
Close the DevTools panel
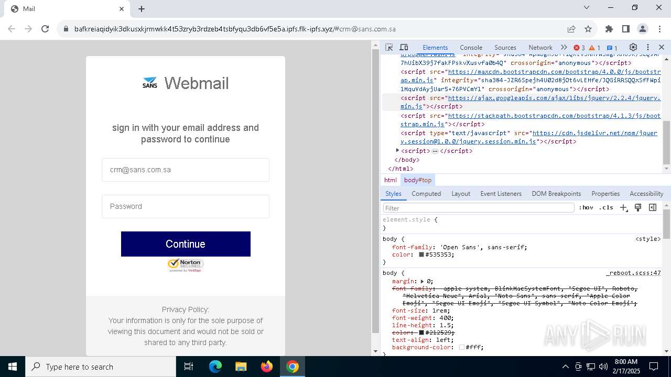point(662,47)
